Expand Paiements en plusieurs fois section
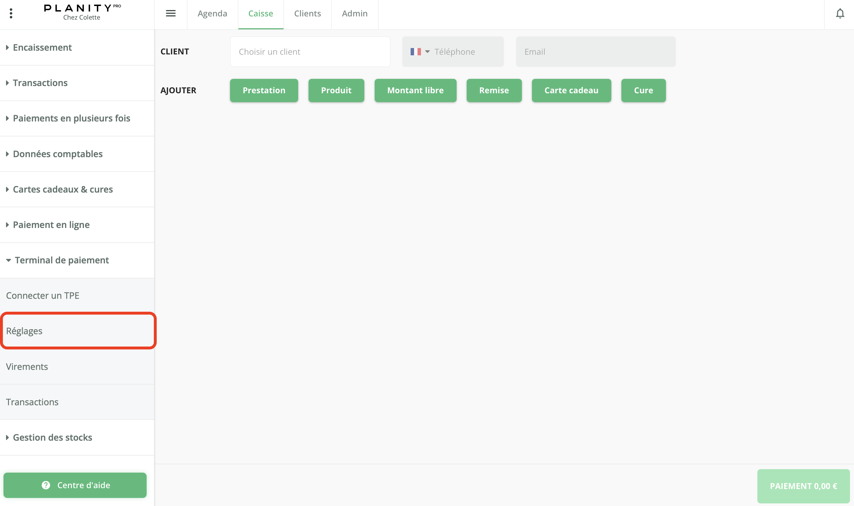The height and width of the screenshot is (506, 854). (x=71, y=118)
